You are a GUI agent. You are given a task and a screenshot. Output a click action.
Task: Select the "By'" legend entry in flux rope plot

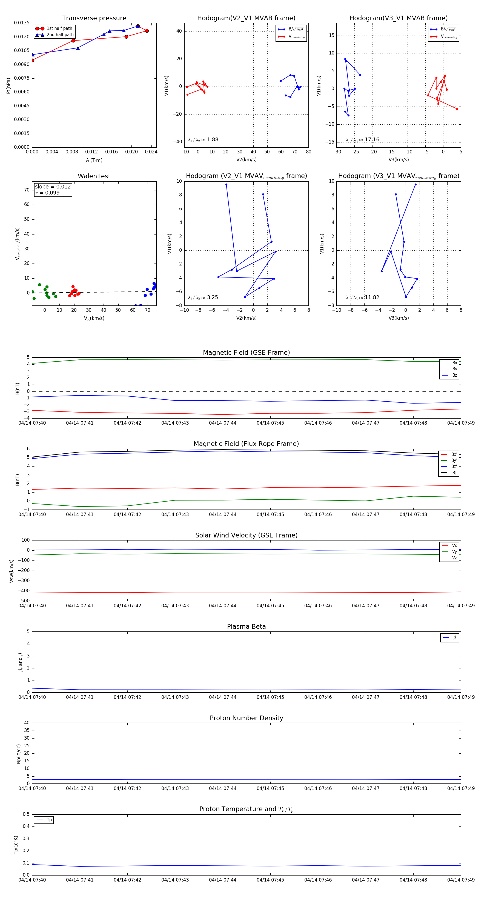coord(449,460)
